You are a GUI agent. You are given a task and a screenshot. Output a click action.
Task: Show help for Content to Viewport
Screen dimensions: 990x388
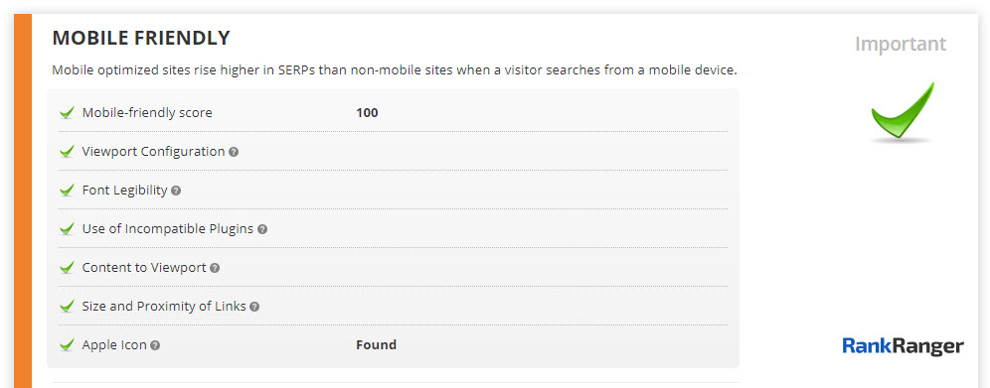click(215, 268)
